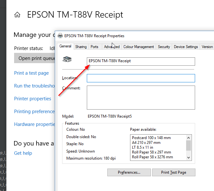The width and height of the screenshot is (214, 191).
Task: Follow the Print a test page link
Action: tap(31, 73)
